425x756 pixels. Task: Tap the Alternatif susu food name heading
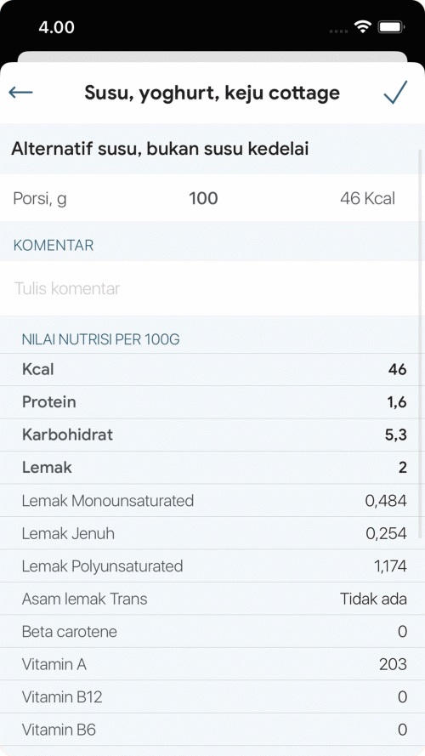tap(160, 149)
